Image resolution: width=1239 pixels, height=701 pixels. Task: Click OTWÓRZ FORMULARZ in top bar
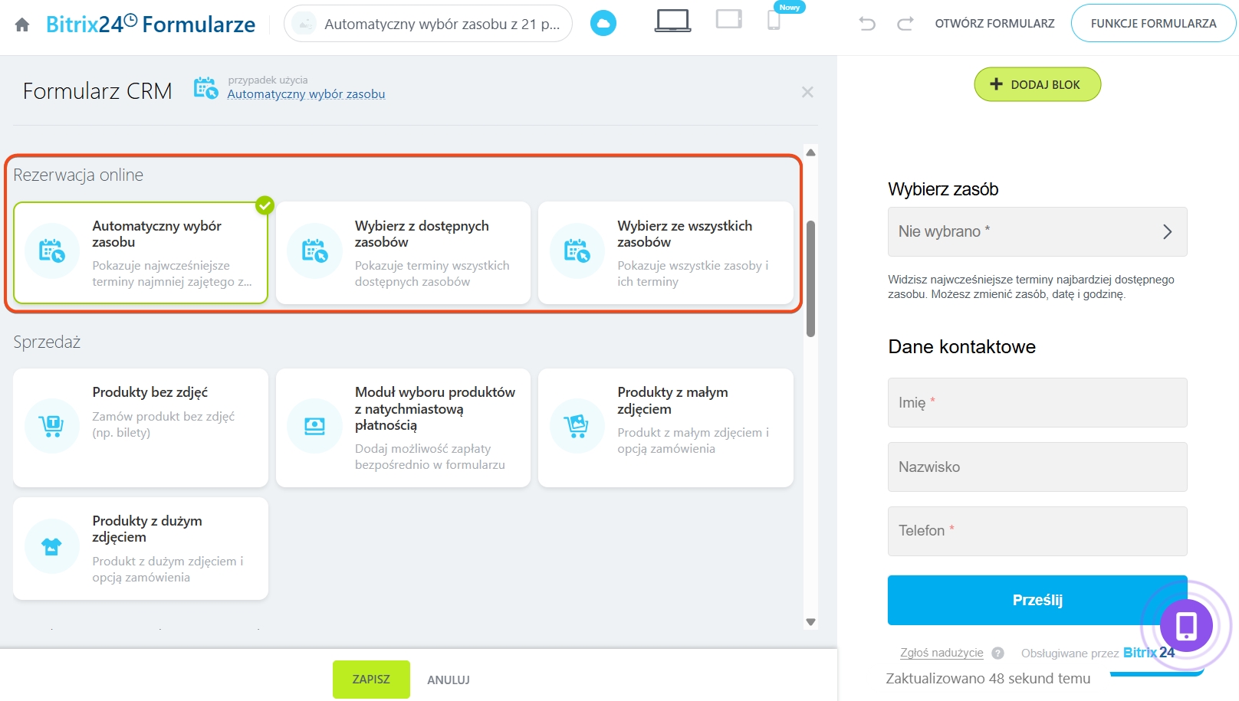click(994, 24)
